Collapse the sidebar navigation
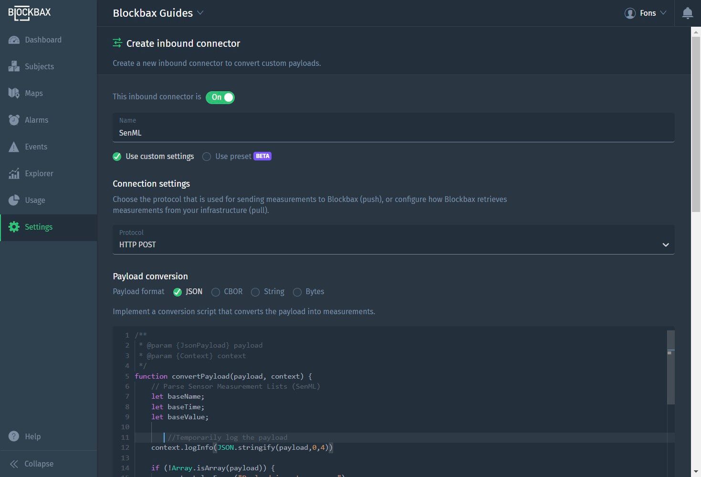 pyautogui.click(x=32, y=464)
